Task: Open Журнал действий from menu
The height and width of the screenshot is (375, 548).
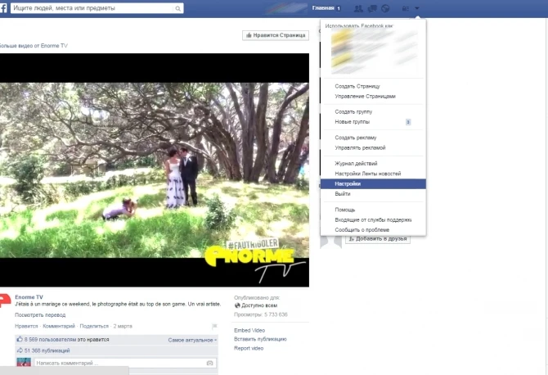Action: pyautogui.click(x=356, y=164)
